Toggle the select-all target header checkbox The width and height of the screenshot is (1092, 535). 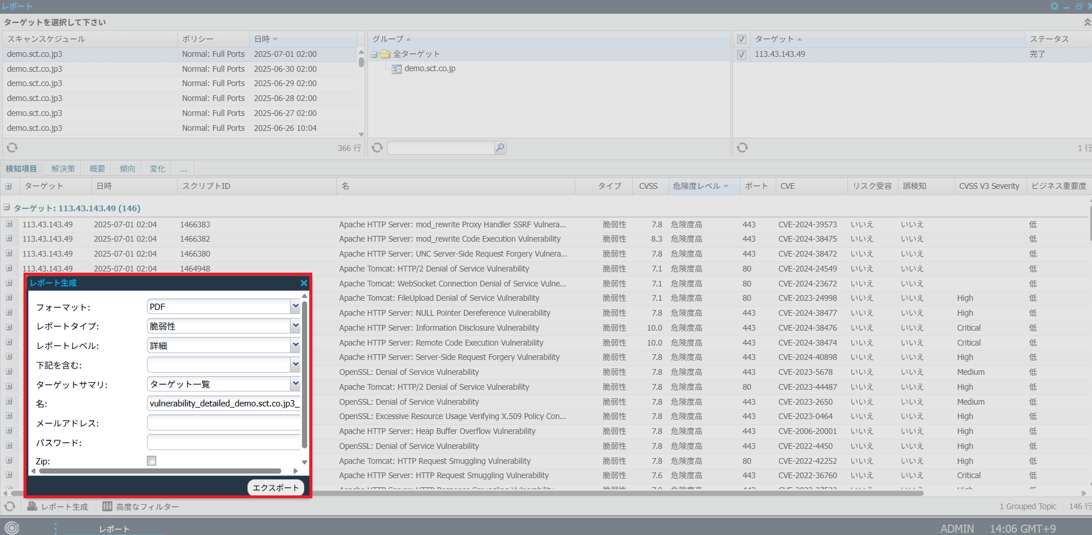click(742, 39)
